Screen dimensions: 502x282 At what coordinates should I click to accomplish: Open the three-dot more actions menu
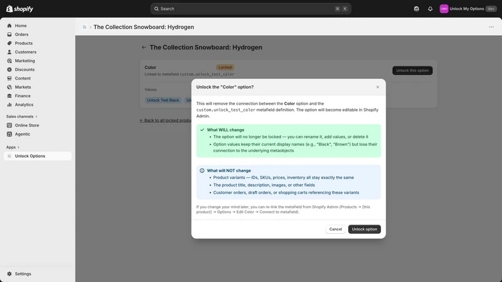click(x=491, y=27)
